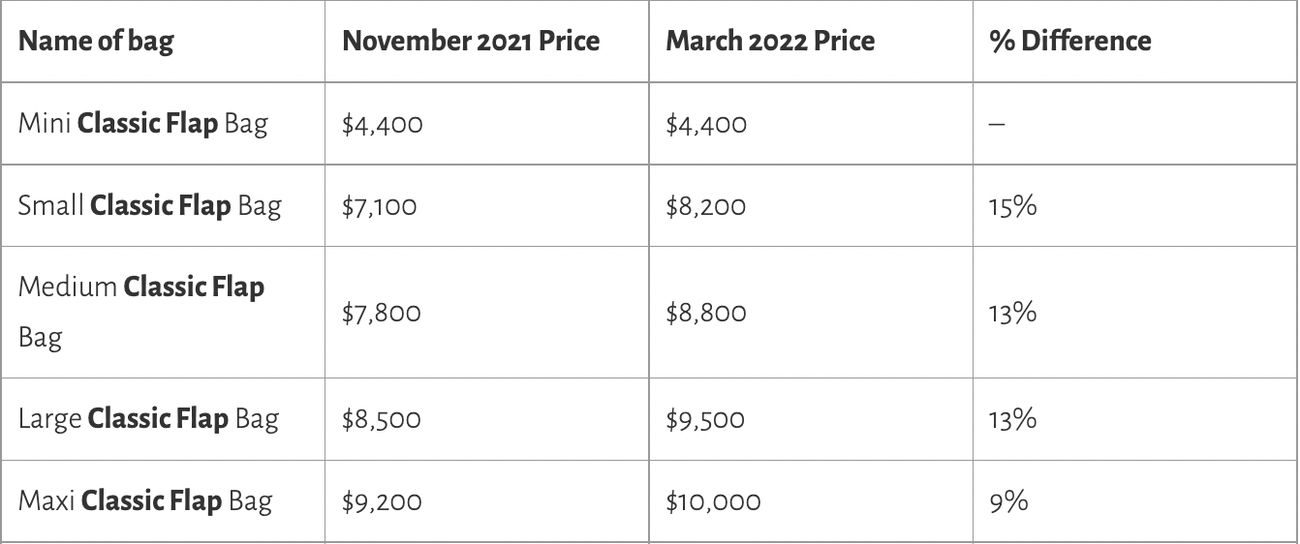The image size is (1300, 544).
Task: Click the 9% difference value
Action: point(1008,501)
